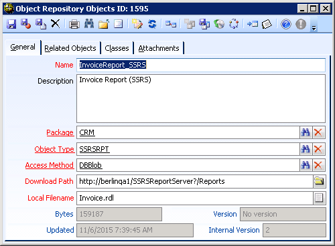Clear Access Method using red X icon

318,165
